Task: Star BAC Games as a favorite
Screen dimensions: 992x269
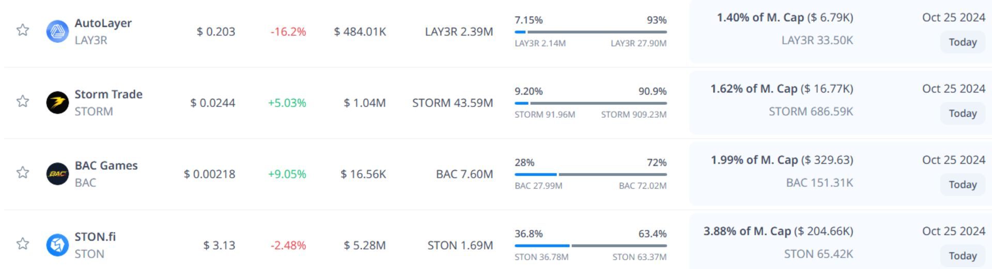Action: point(23,172)
